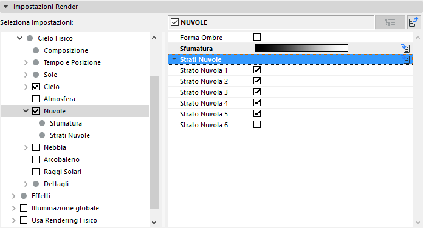Image resolution: width=423 pixels, height=228 pixels.
Task: Click the Sfumatura row sub-panel icon
Action: 405,48
